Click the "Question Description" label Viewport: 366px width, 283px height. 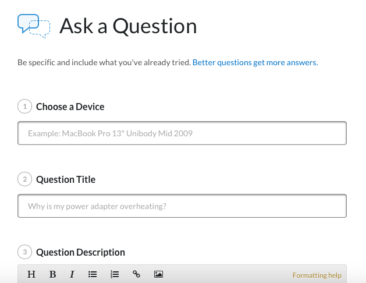pyautogui.click(x=80, y=252)
